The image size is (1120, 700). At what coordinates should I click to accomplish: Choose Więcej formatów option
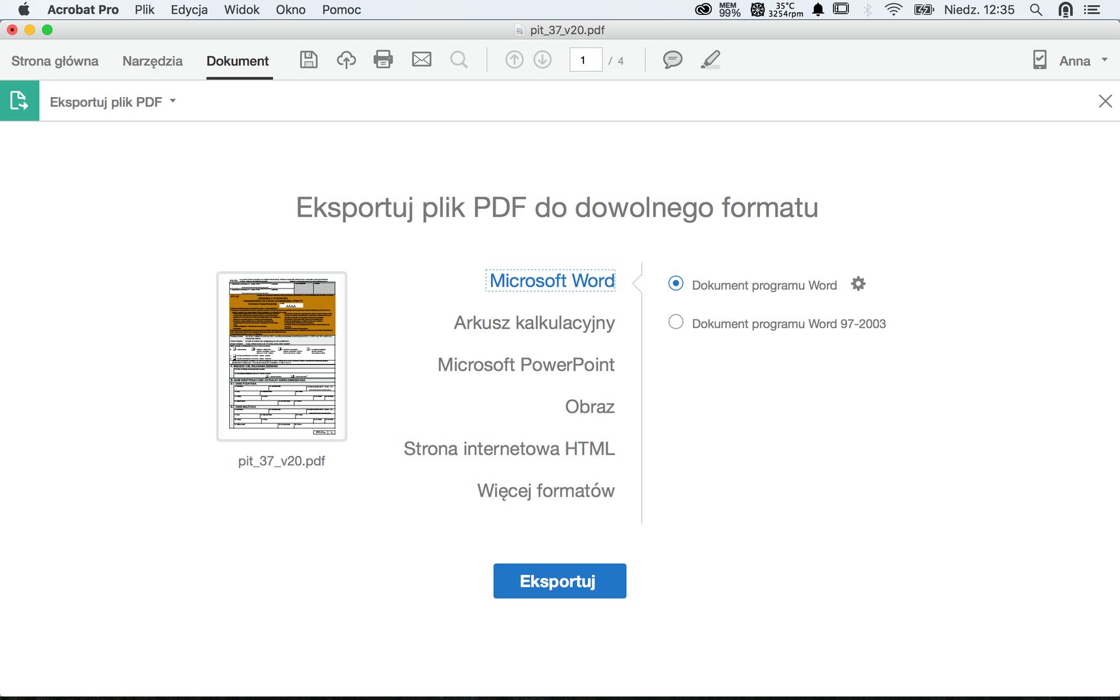546,490
